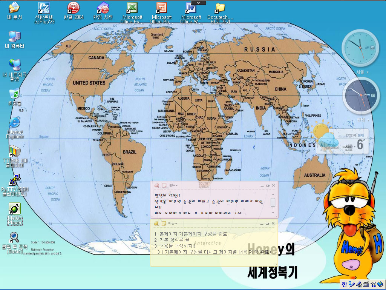Open the 메뉴 dropdown in pink memo
Screen dimensions: 386x290
[x=173, y=185]
